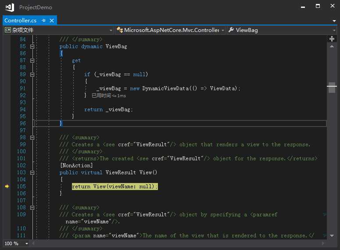Click the C# file icon beside 杂项文件
Image resolution: width=340 pixels, height=250 pixels.
pyautogui.click(x=8, y=30)
